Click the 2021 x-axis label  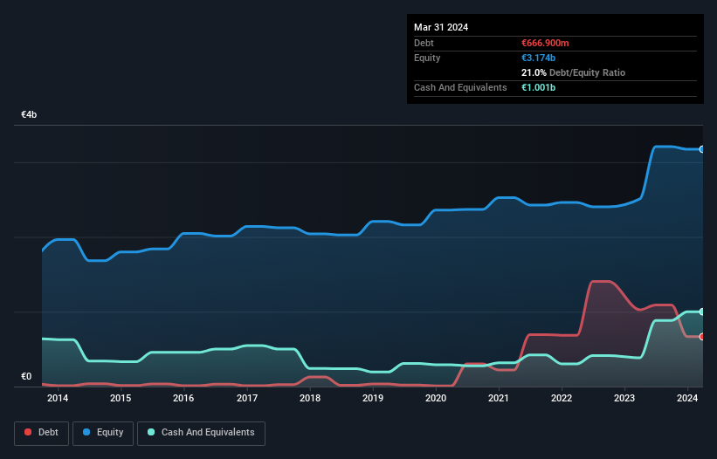click(x=499, y=398)
